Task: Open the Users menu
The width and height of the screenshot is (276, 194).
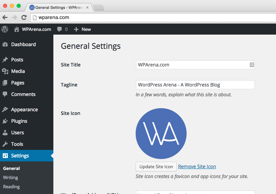Action: pos(27,133)
